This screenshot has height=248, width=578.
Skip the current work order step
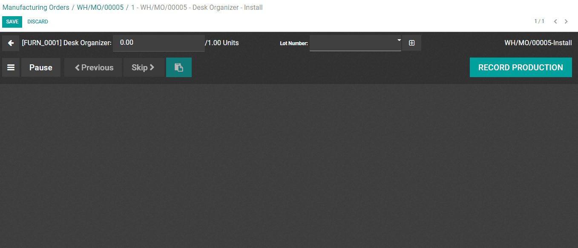[144, 67]
